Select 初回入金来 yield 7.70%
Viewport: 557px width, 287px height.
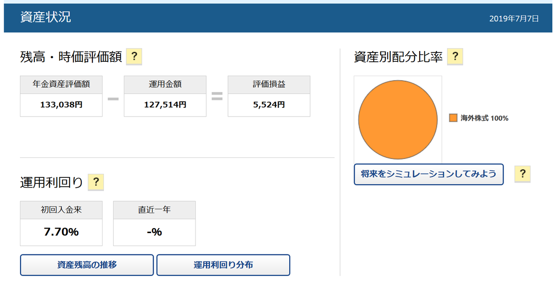[x=61, y=232]
